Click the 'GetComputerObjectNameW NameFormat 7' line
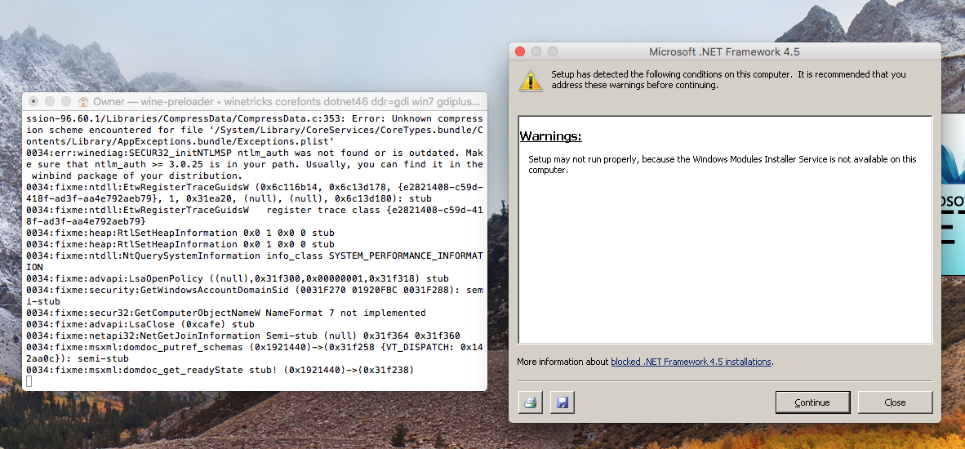This screenshot has width=965, height=449. click(226, 313)
